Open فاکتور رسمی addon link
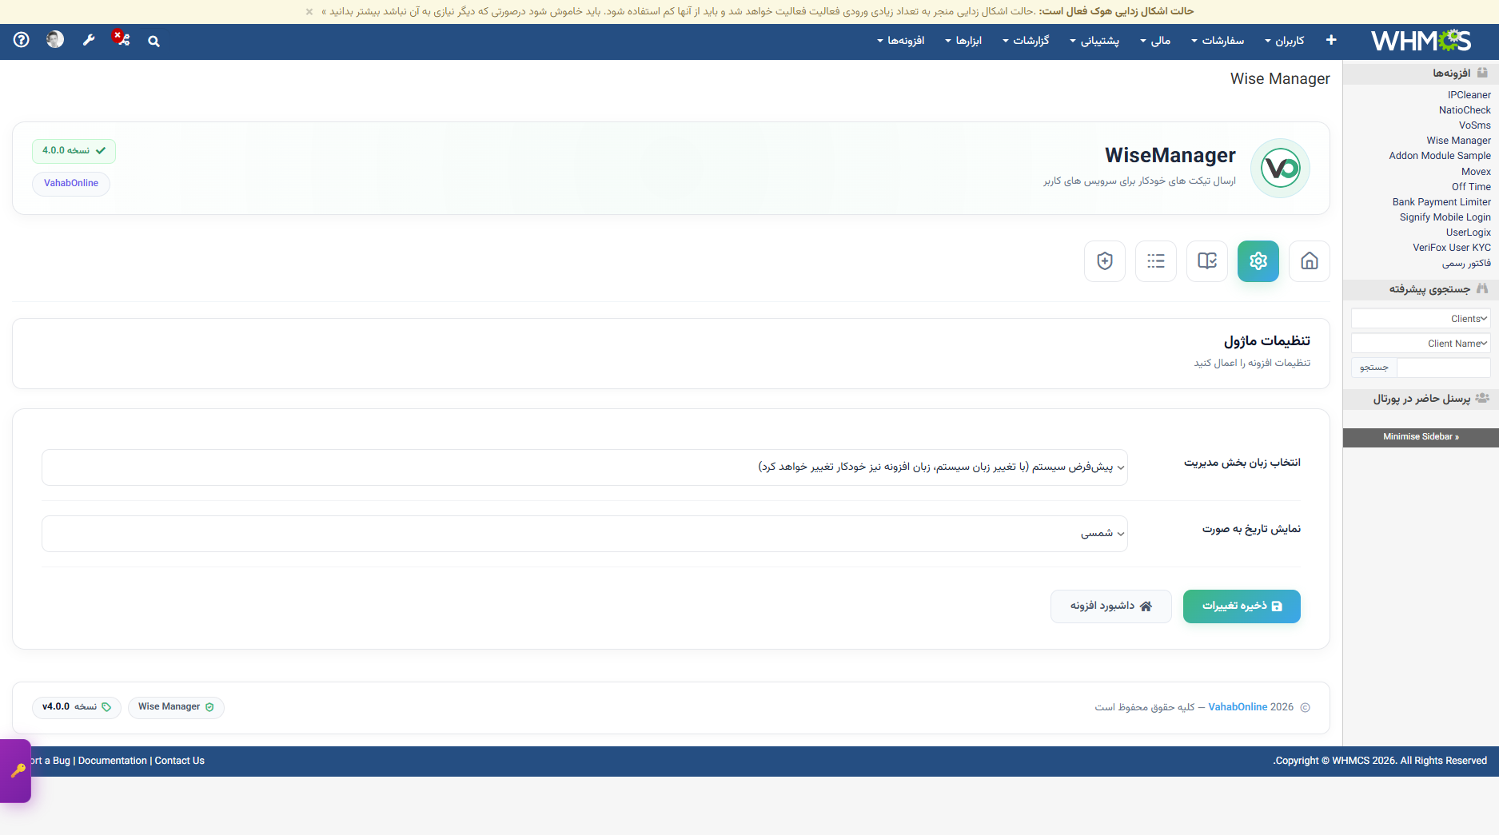This screenshot has width=1499, height=835. tap(1466, 263)
